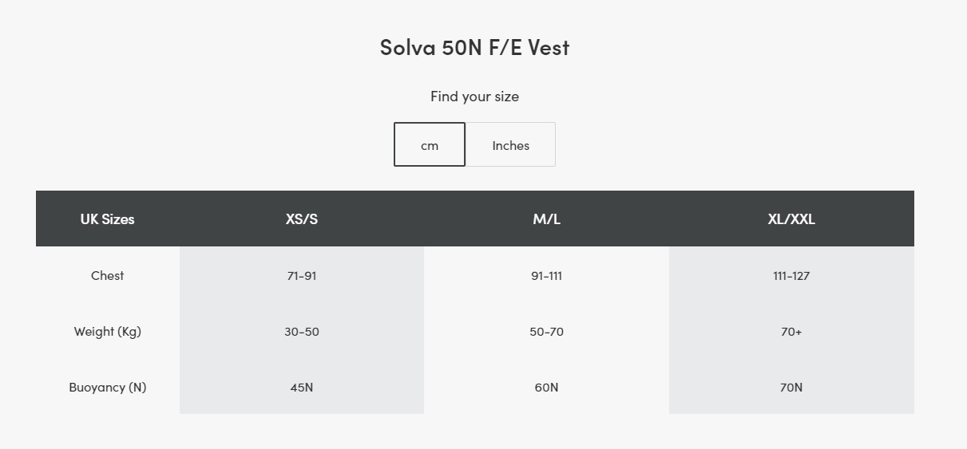This screenshot has width=967, height=449.
Task: Click the 50-70 weight cell
Action: click(x=546, y=332)
